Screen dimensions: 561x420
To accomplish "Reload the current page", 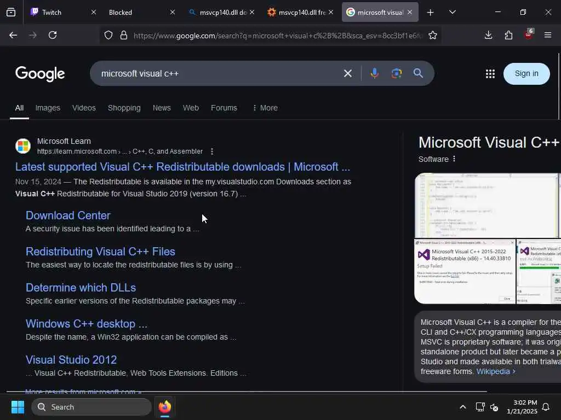I will (53, 35).
